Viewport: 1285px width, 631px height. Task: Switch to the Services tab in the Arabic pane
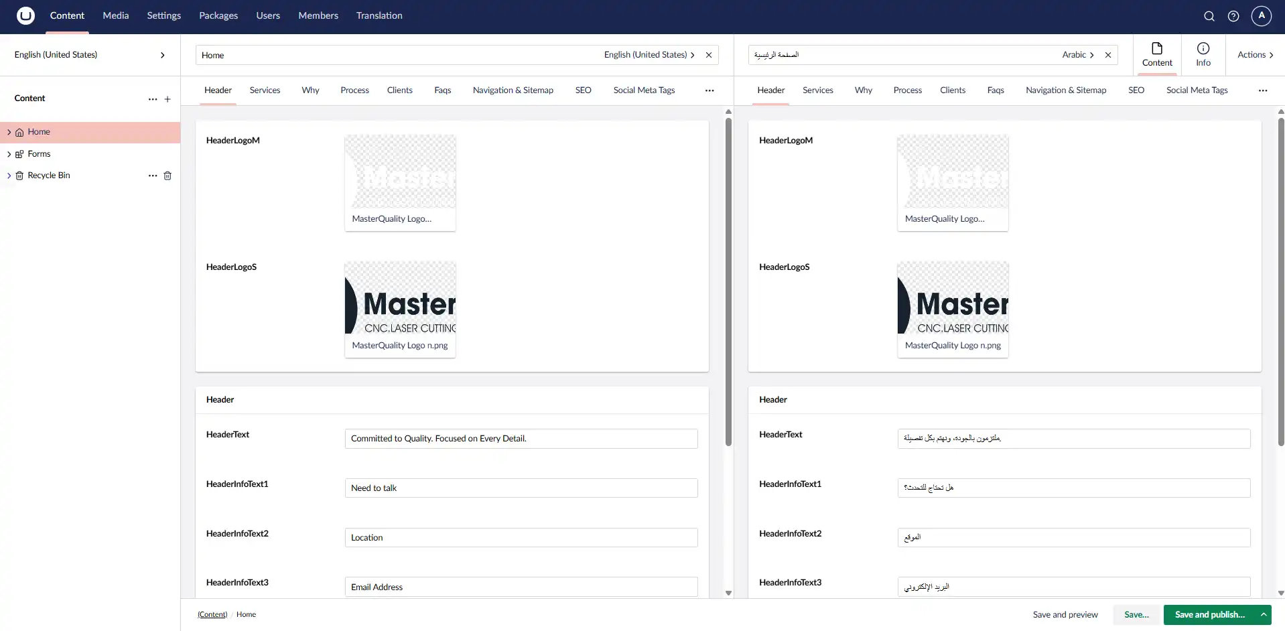coord(818,90)
